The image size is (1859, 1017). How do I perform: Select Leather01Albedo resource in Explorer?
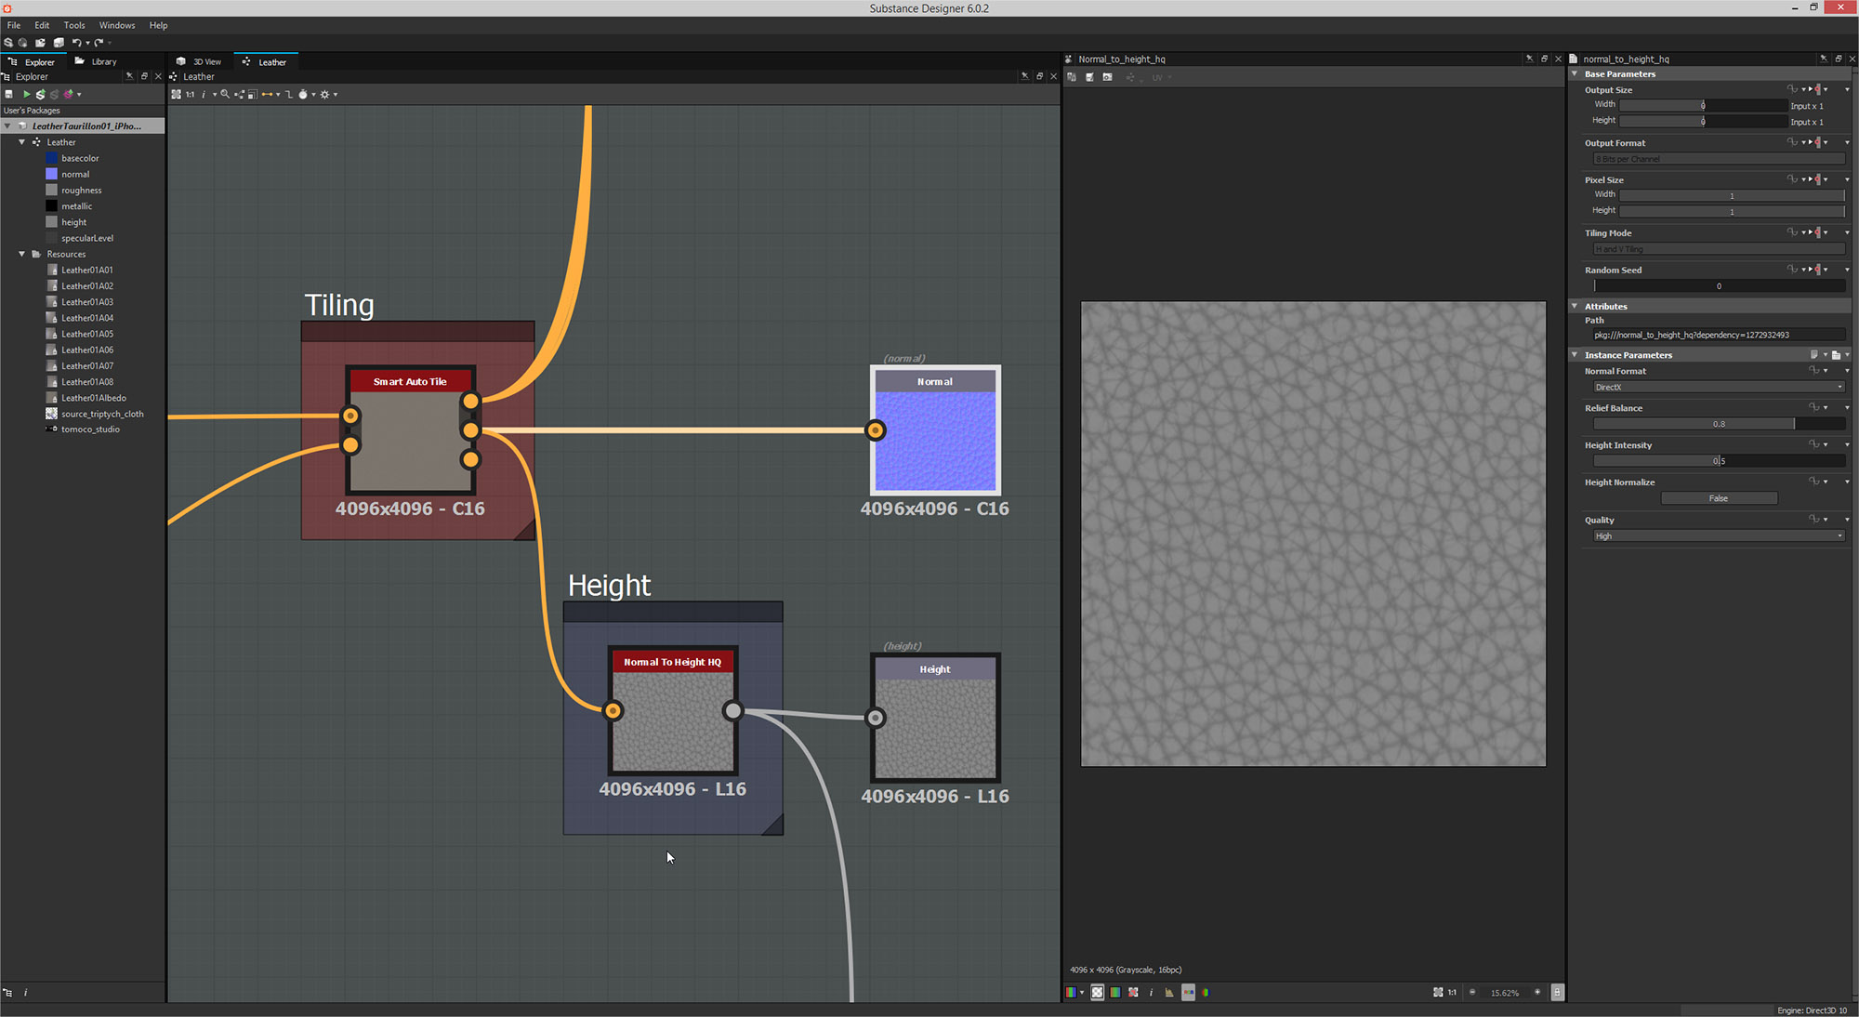pyautogui.click(x=93, y=398)
